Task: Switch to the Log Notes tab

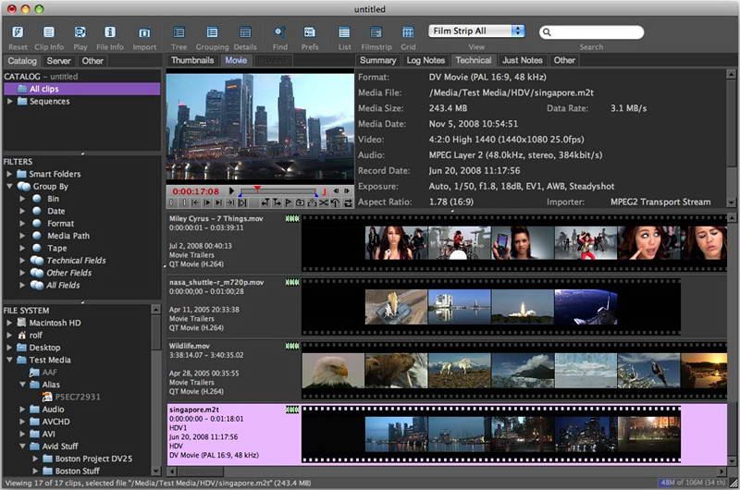Action: point(425,60)
